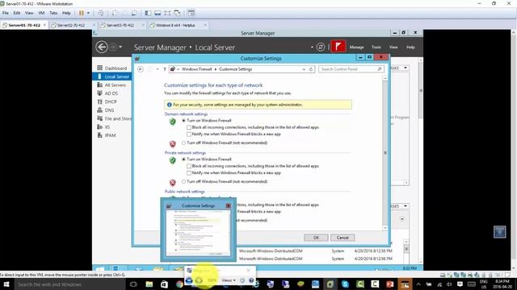Screen dimensions: 517x290
Task: Open Magnifier Views dropdown
Action: pyautogui.click(x=229, y=280)
